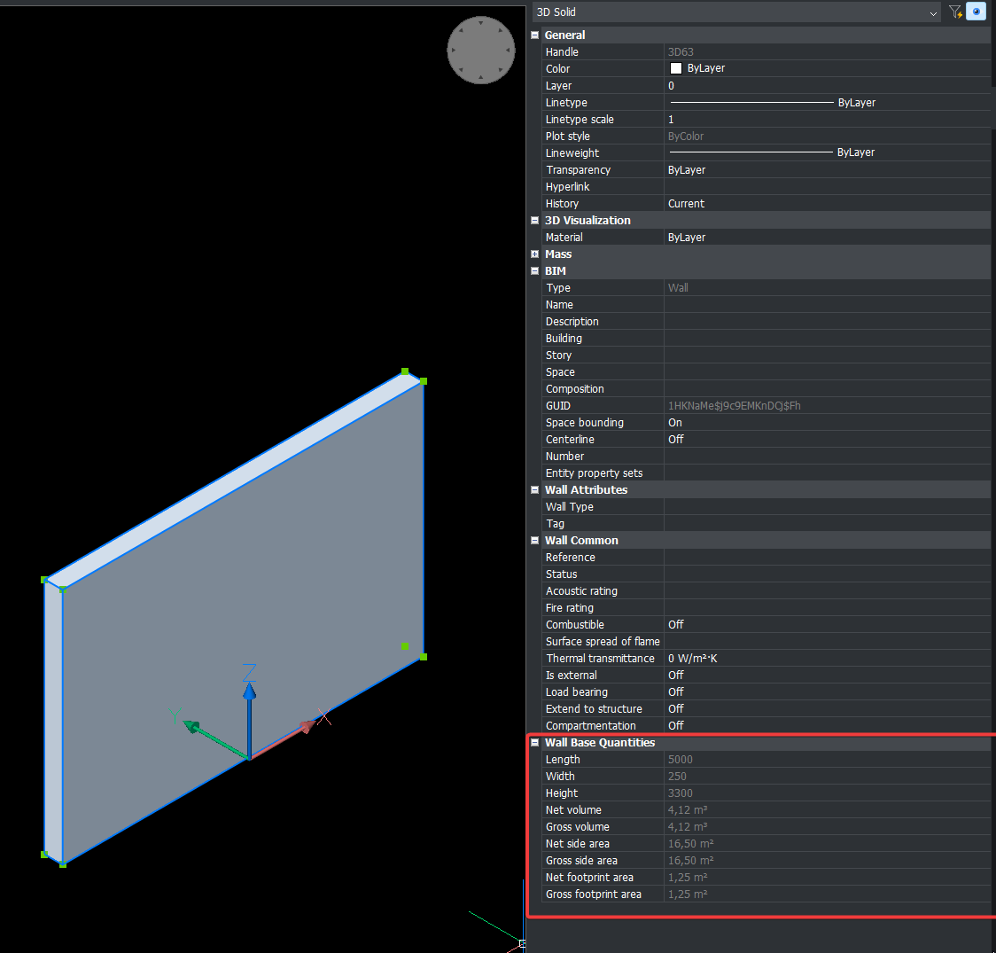Image resolution: width=996 pixels, height=953 pixels.
Task: Expand the Mass section
Action: tap(534, 254)
